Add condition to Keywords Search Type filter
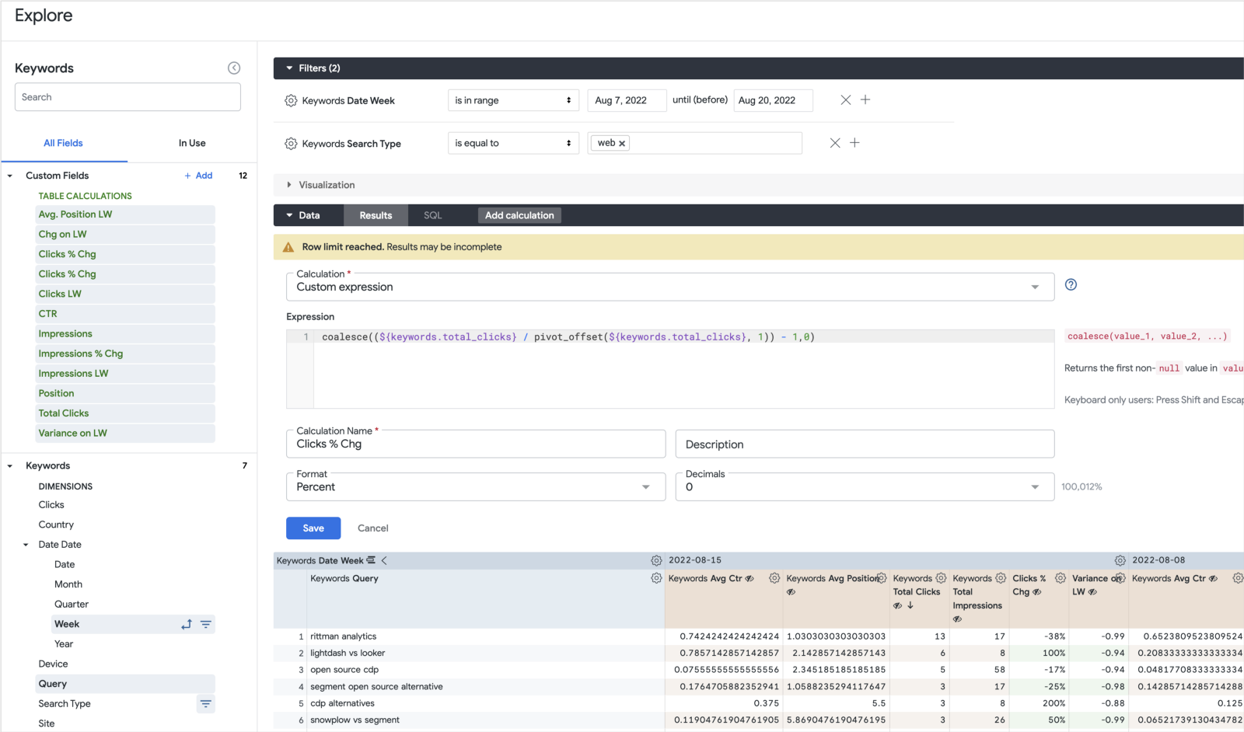This screenshot has height=732, width=1244. pos(854,143)
